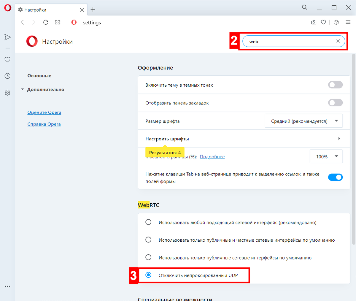Open the sidebar options via ellipsis icon
The height and width of the screenshot is (301, 356).
[x=7, y=286]
